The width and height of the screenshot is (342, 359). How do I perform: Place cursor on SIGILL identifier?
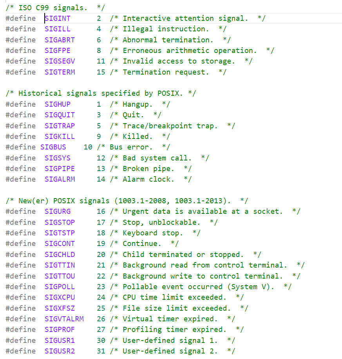tap(58, 29)
